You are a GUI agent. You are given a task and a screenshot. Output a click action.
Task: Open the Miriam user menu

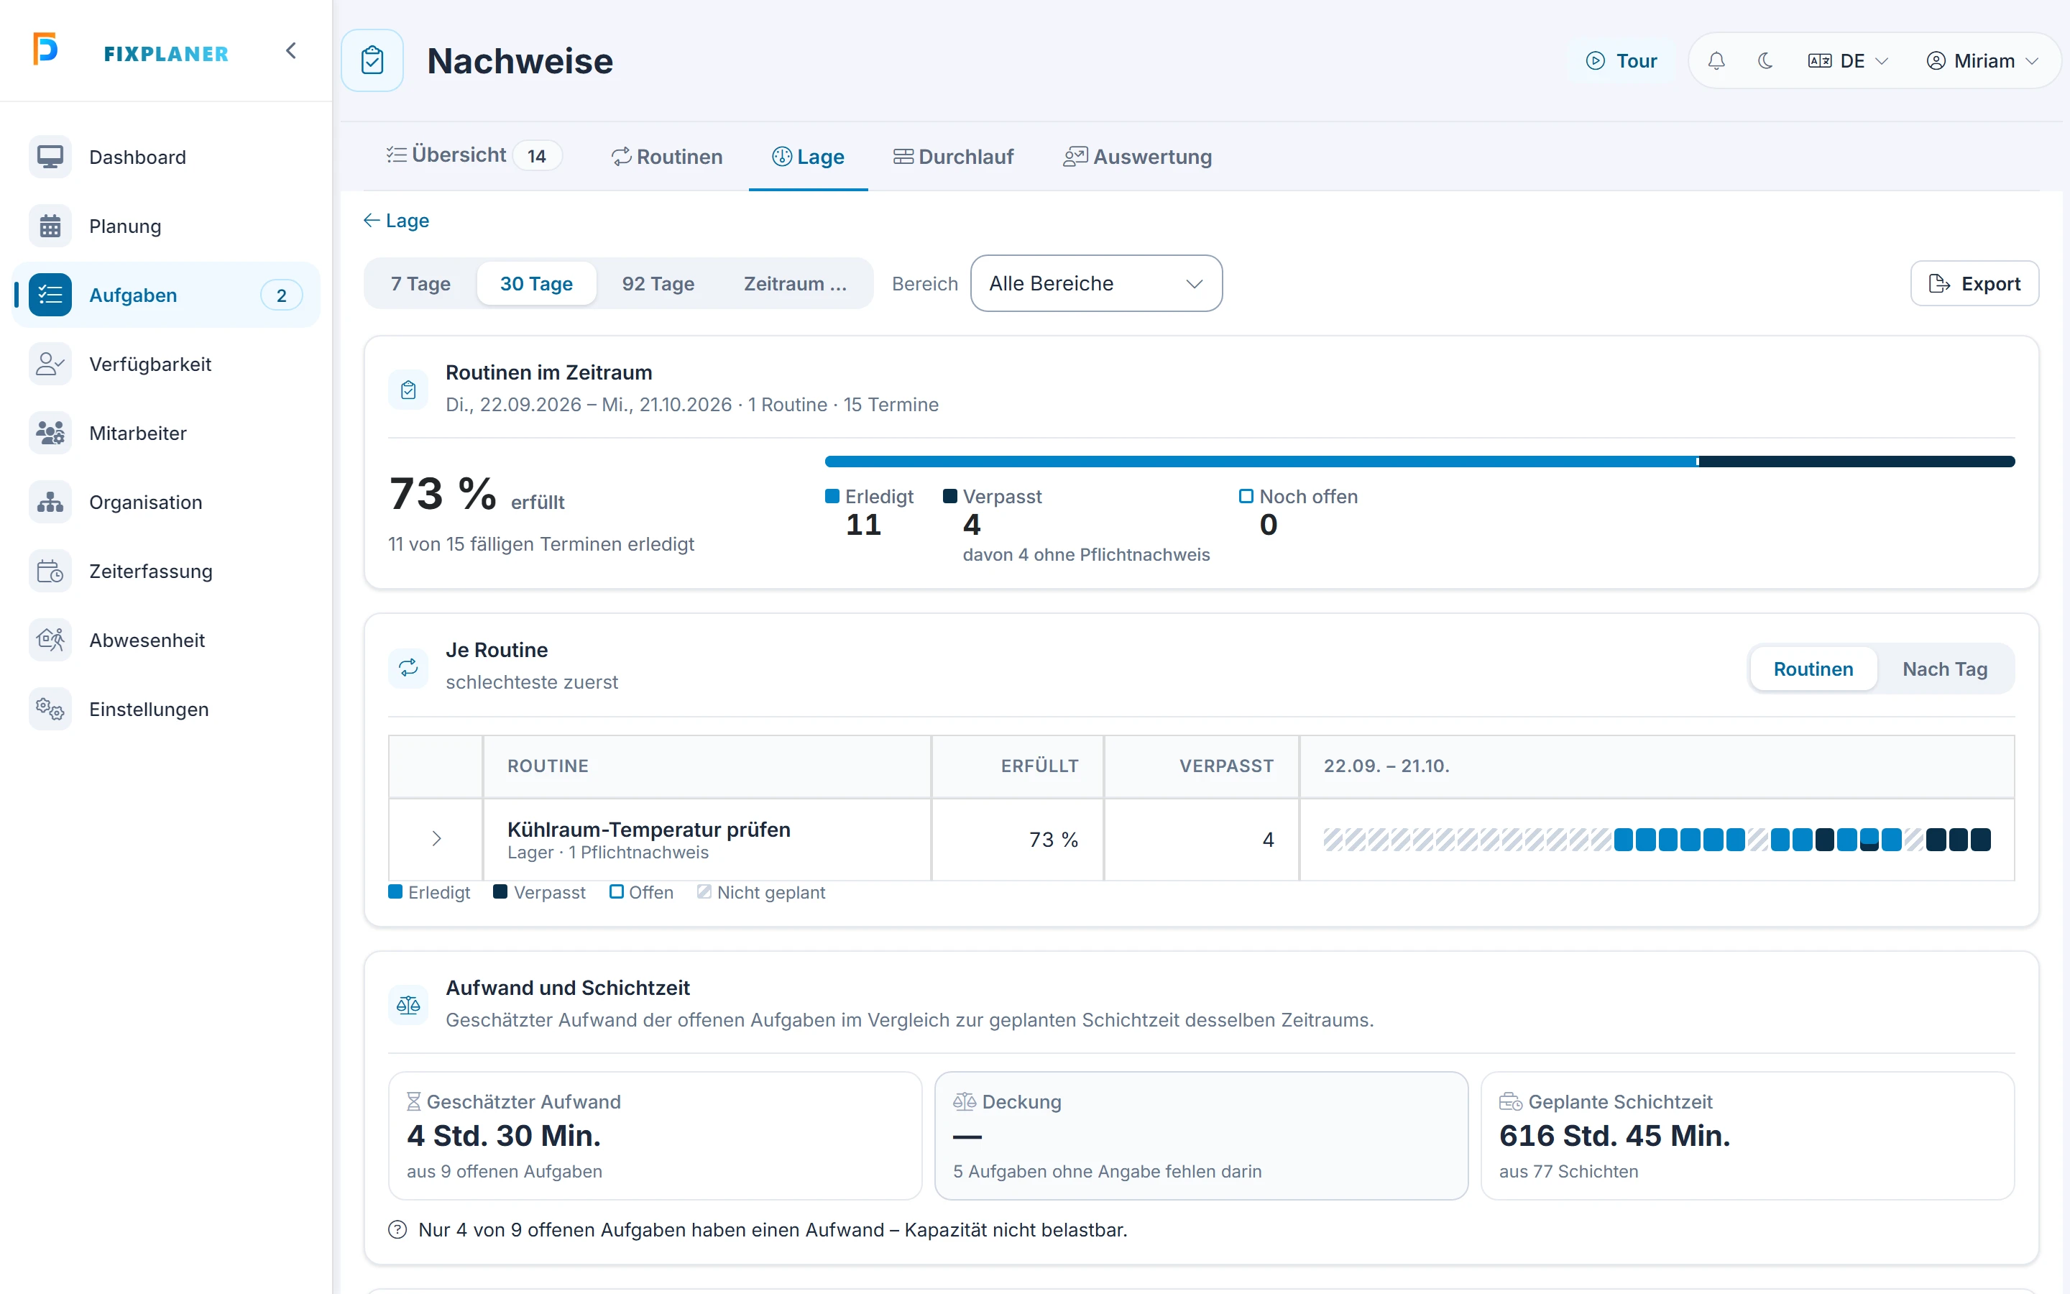pyautogui.click(x=1982, y=61)
